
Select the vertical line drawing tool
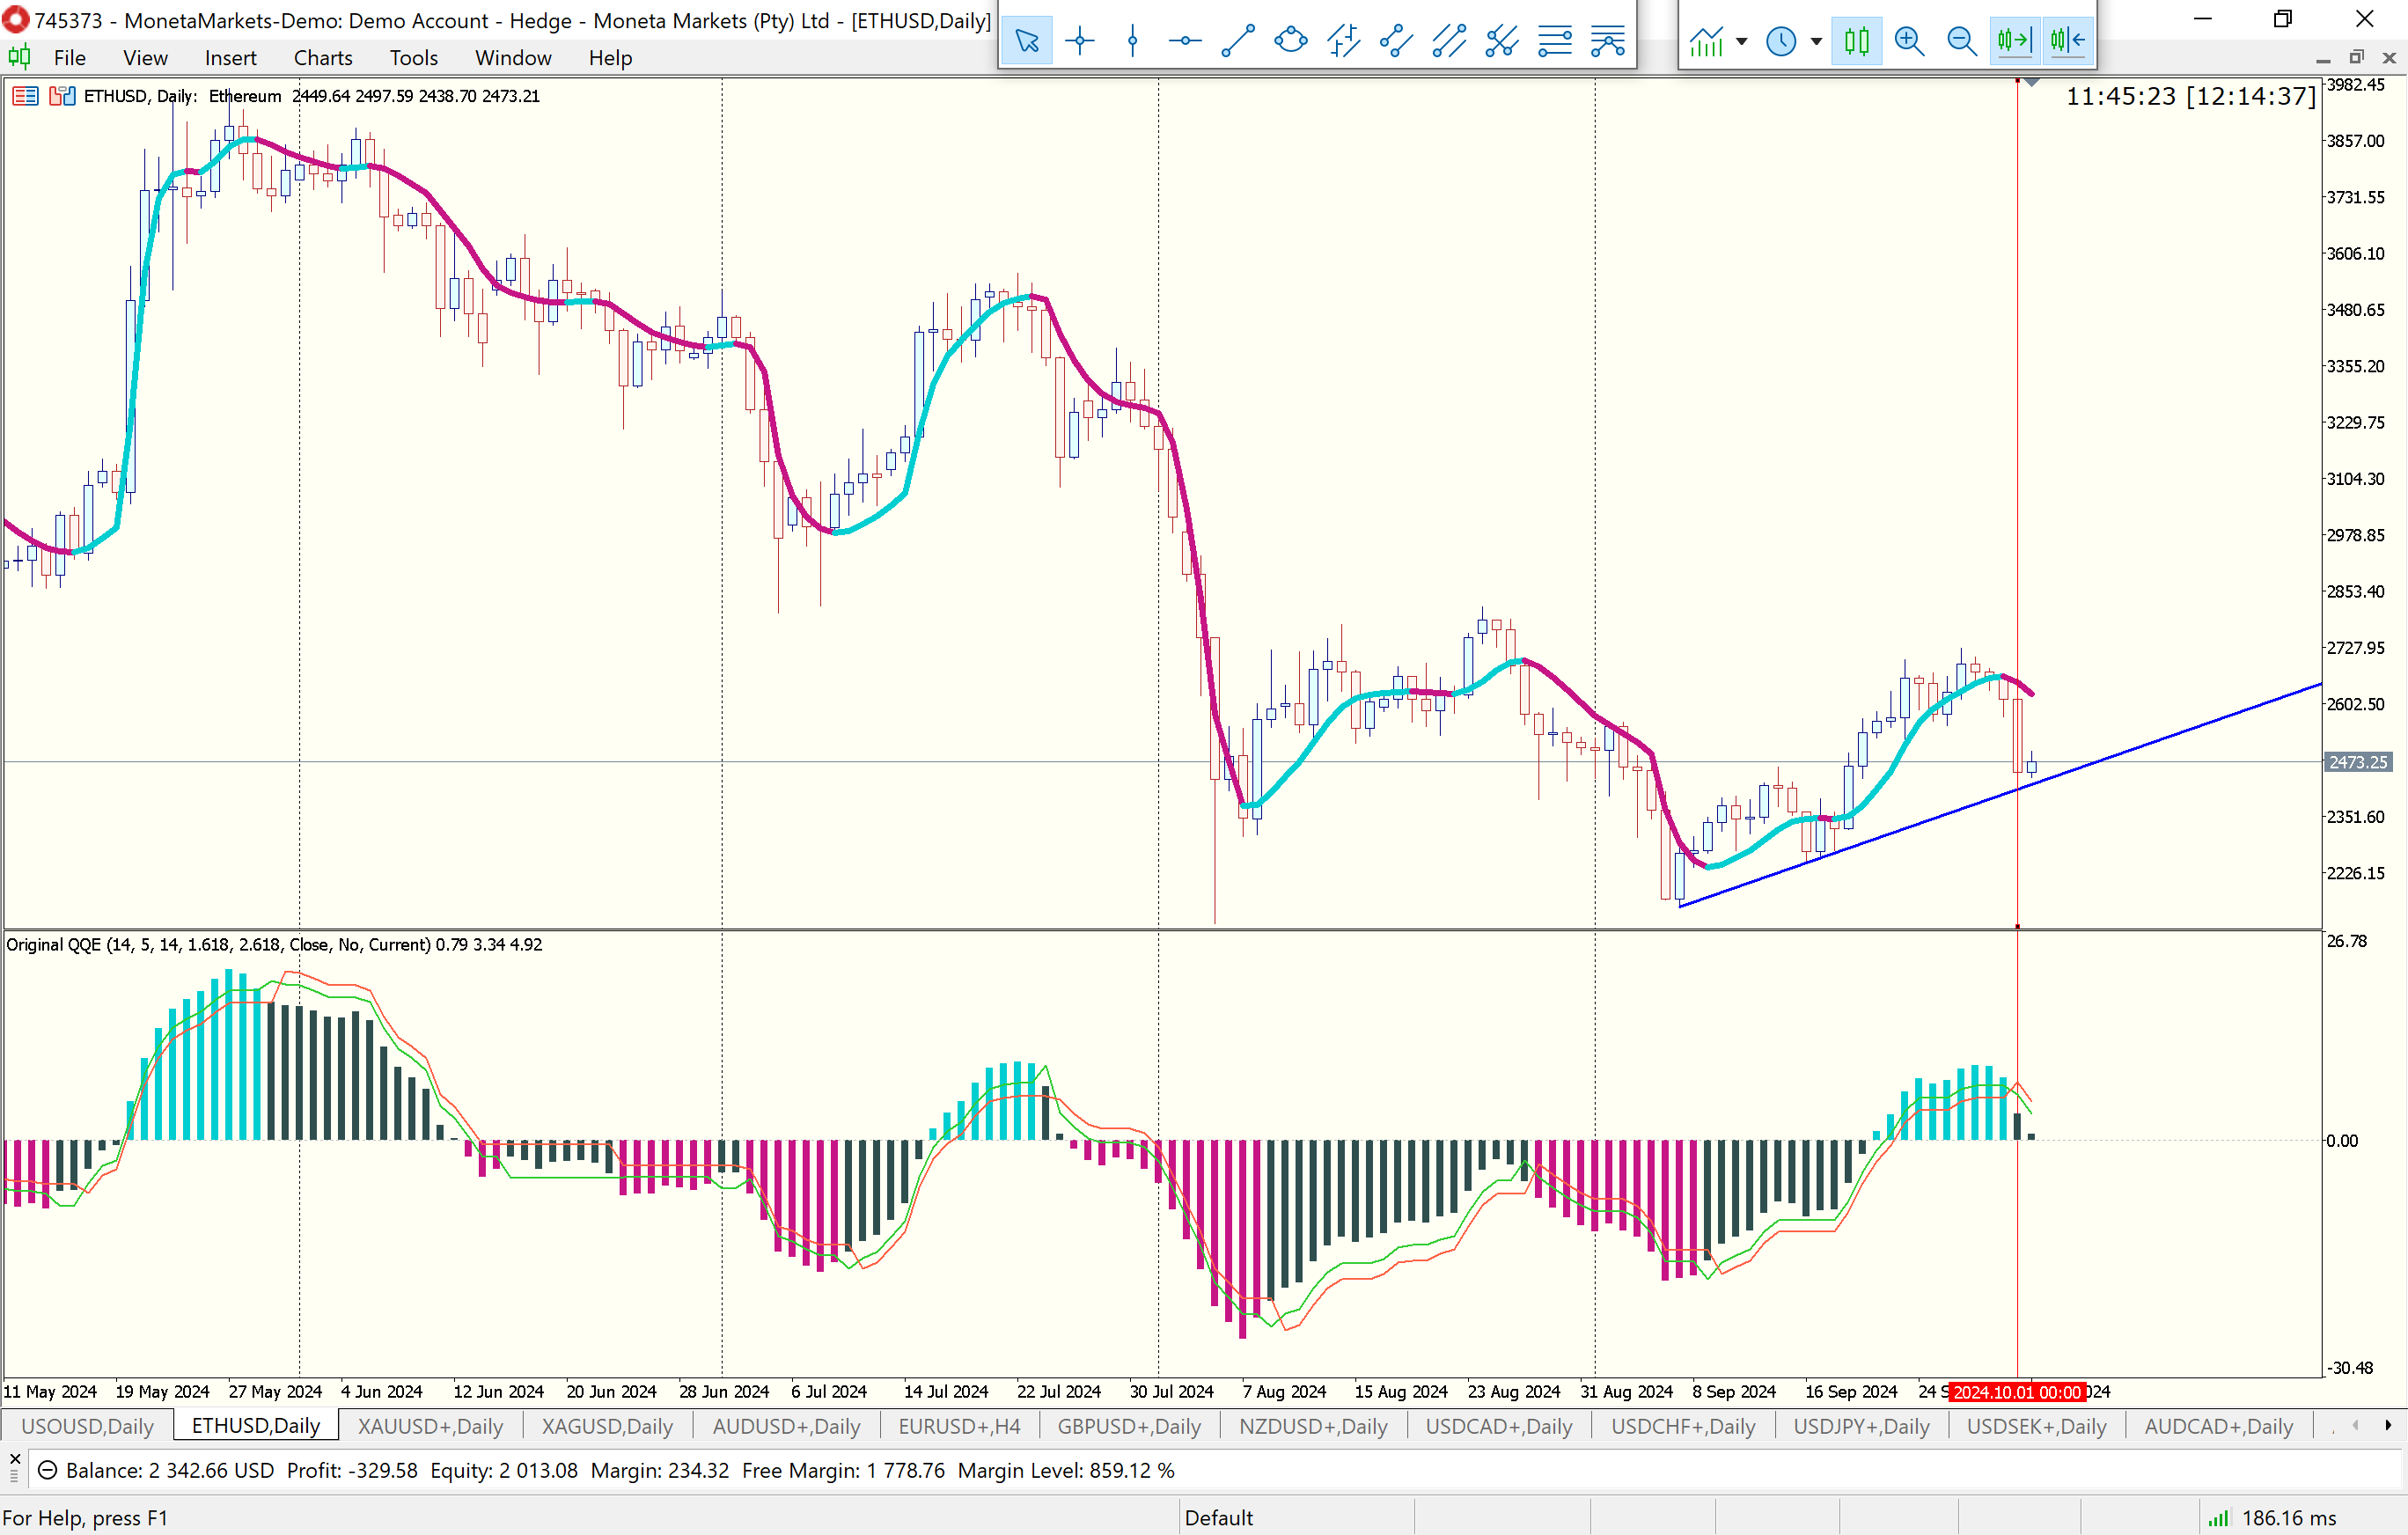pos(1132,41)
